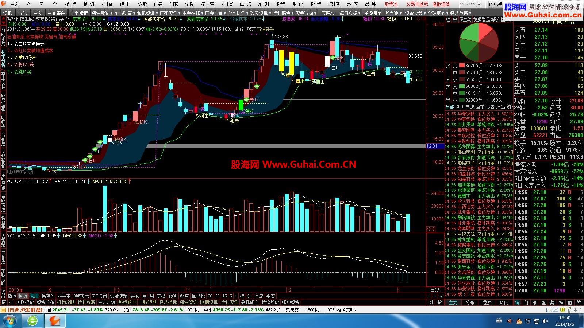Click the X10 scale indicator in volume panel

coord(431,229)
